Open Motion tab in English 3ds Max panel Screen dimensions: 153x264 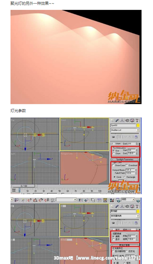127,120
